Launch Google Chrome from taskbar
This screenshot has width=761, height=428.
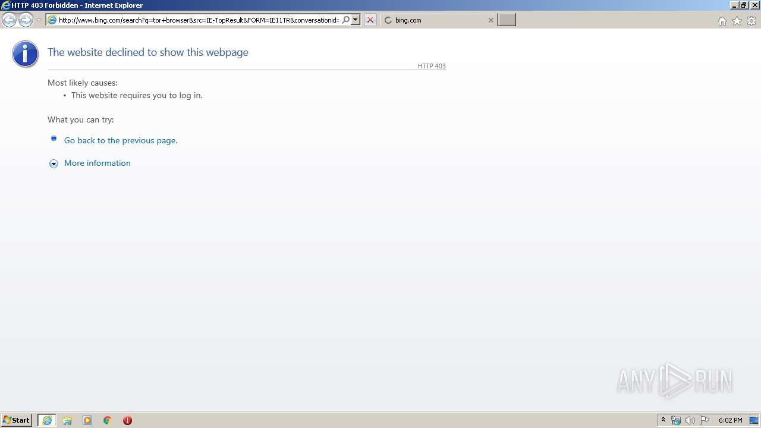pyautogui.click(x=108, y=420)
